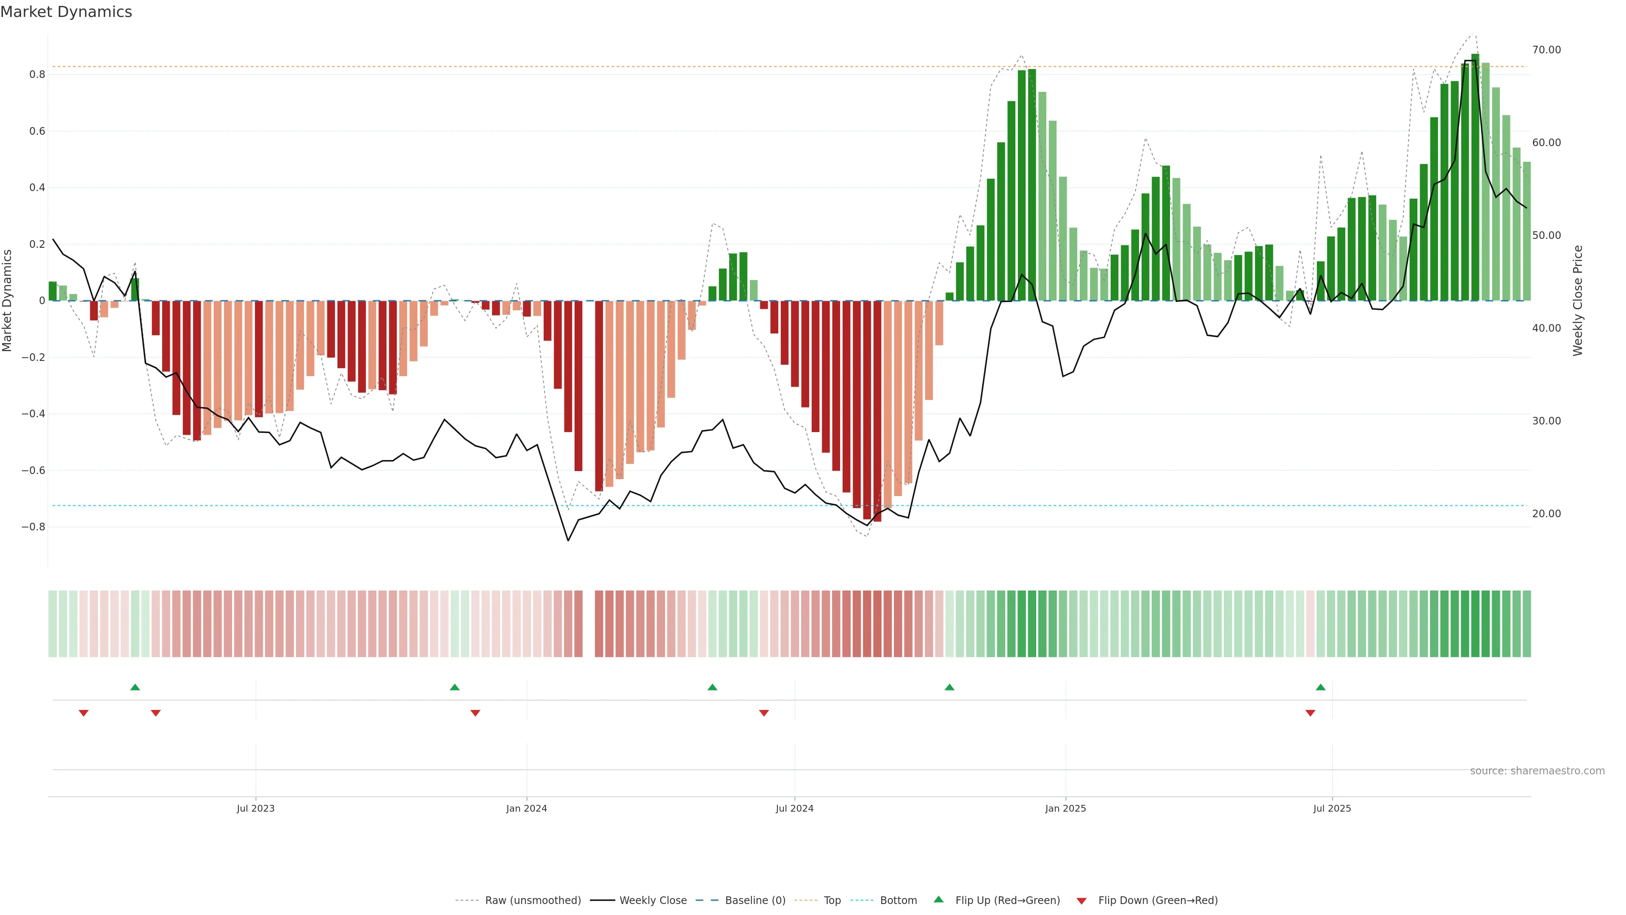The height and width of the screenshot is (915, 1626).
Task: Click the source: sharemaestro.com text
Action: pos(1537,771)
